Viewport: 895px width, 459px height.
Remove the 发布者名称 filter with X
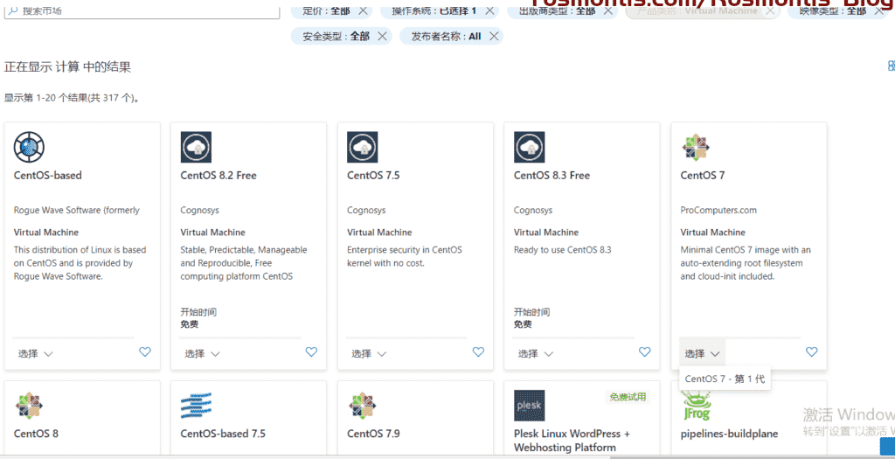(494, 36)
